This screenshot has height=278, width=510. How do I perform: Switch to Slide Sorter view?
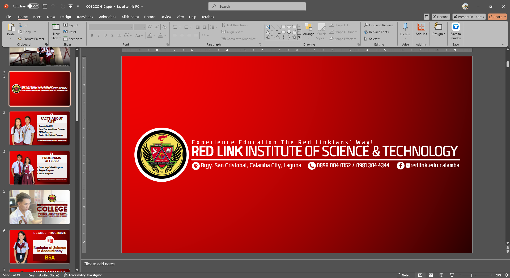coord(431,275)
